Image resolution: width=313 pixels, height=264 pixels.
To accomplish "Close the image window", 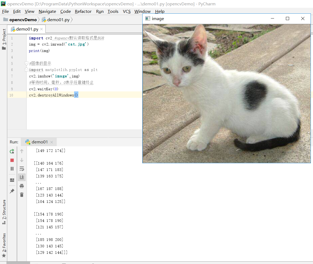I will tap(303, 18).
